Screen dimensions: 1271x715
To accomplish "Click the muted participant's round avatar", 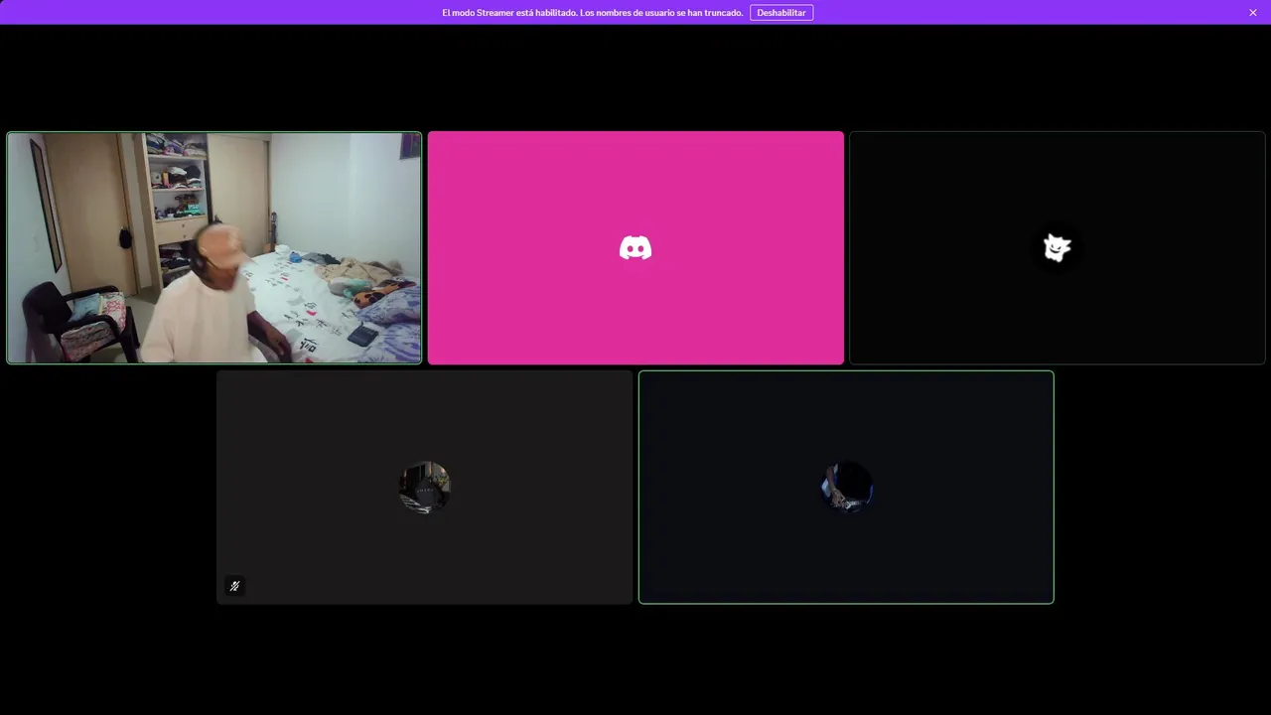I will (x=425, y=487).
